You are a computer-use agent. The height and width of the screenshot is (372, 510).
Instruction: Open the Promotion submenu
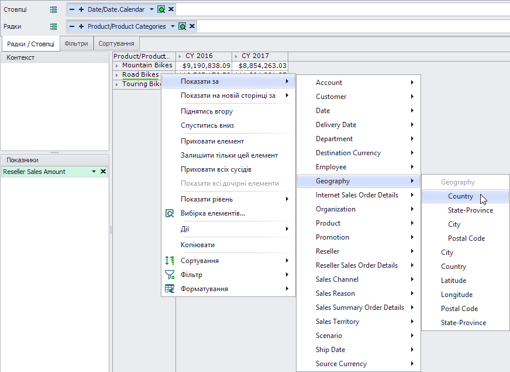coord(359,237)
